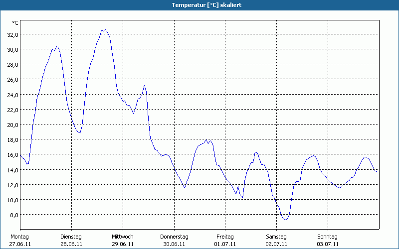Select the 32,0 axis value
The height and width of the screenshot is (249, 399).
pos(13,35)
